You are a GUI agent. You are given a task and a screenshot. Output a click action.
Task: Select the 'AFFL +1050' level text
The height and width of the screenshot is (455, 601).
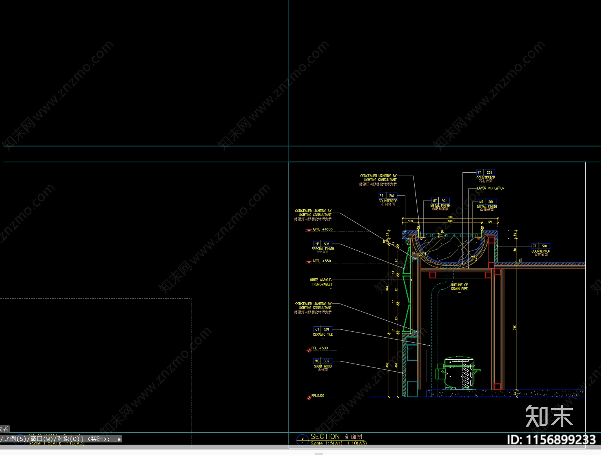tap(322, 229)
